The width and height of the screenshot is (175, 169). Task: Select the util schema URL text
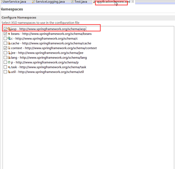(x=51, y=72)
